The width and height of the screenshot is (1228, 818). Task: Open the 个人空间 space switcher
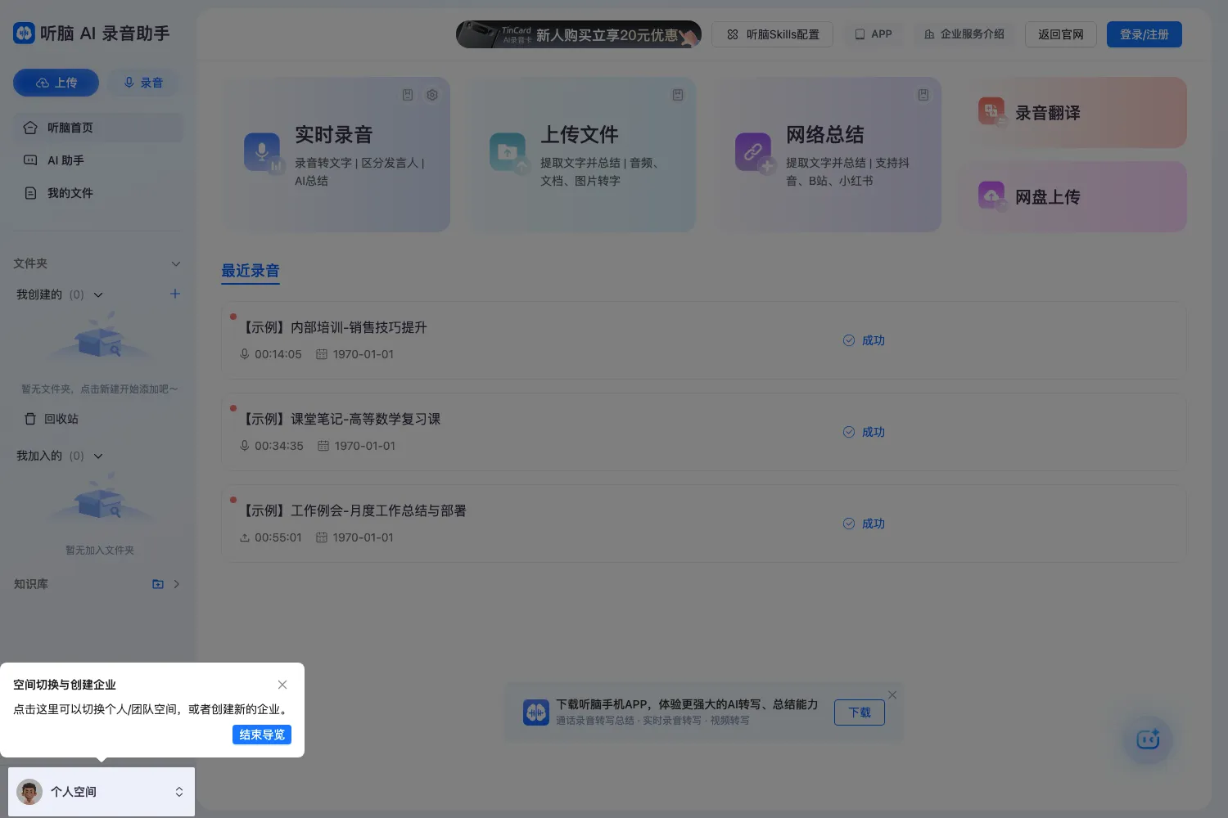[x=102, y=792]
